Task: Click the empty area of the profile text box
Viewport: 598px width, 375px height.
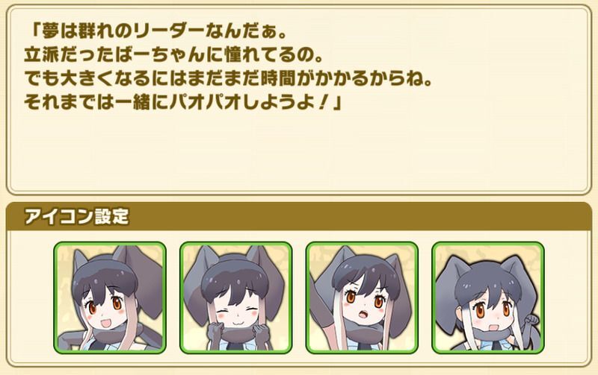Action: pos(299,152)
